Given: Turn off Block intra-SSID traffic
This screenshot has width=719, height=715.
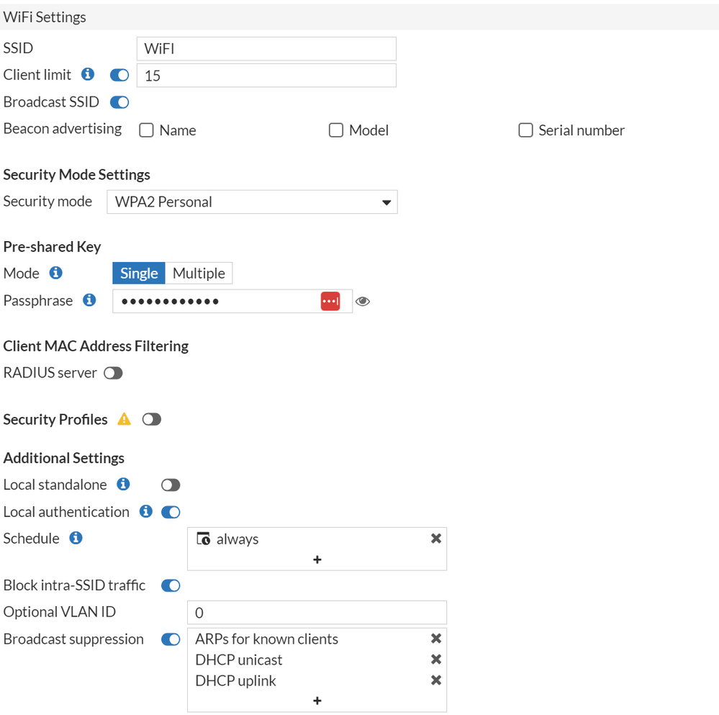Looking at the screenshot, I should click(x=171, y=585).
